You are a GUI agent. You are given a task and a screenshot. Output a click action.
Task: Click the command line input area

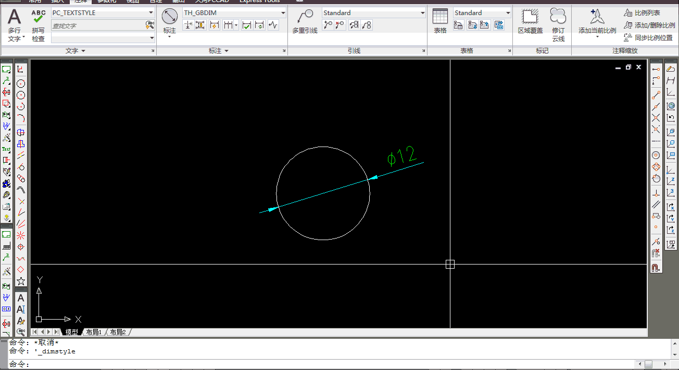pyautogui.click(x=333, y=364)
